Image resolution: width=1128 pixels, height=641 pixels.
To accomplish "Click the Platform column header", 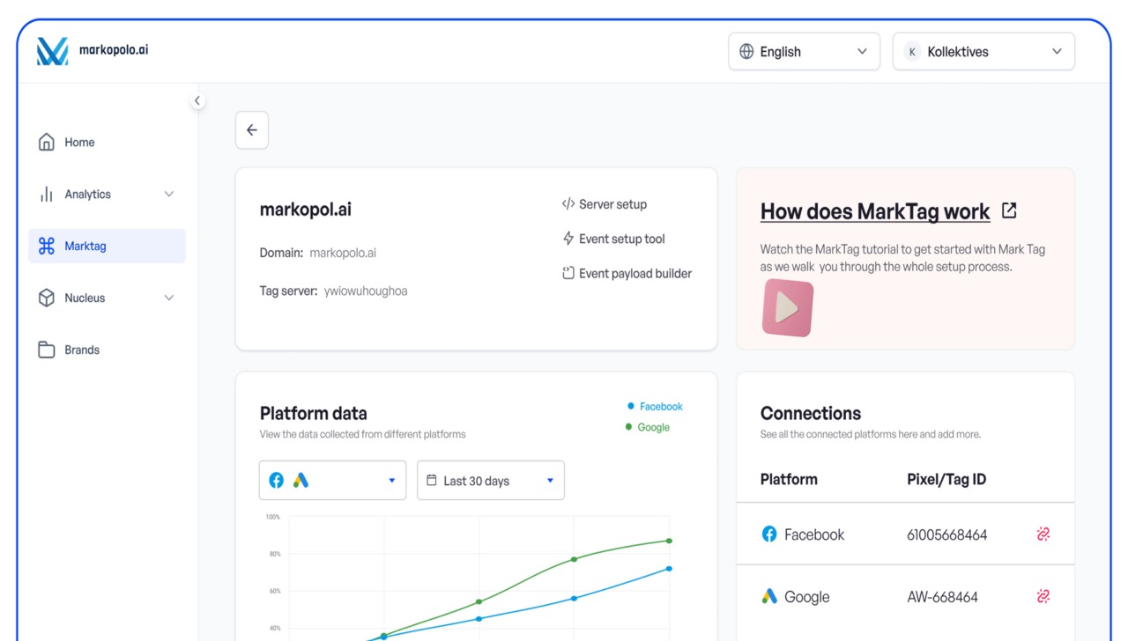I will 789,479.
